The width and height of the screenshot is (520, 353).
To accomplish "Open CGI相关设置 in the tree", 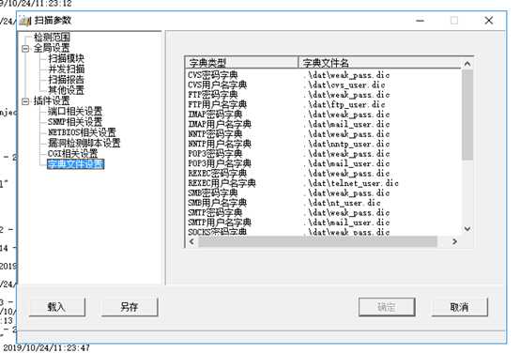I will [x=72, y=154].
